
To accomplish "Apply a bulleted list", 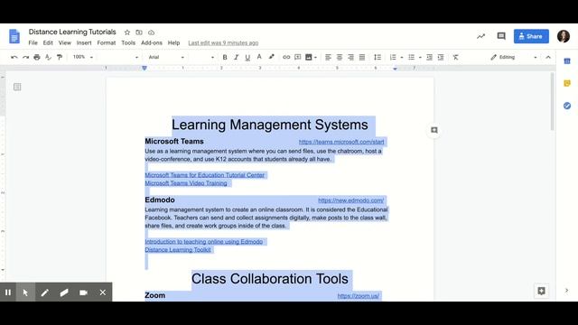I will click(x=412, y=57).
